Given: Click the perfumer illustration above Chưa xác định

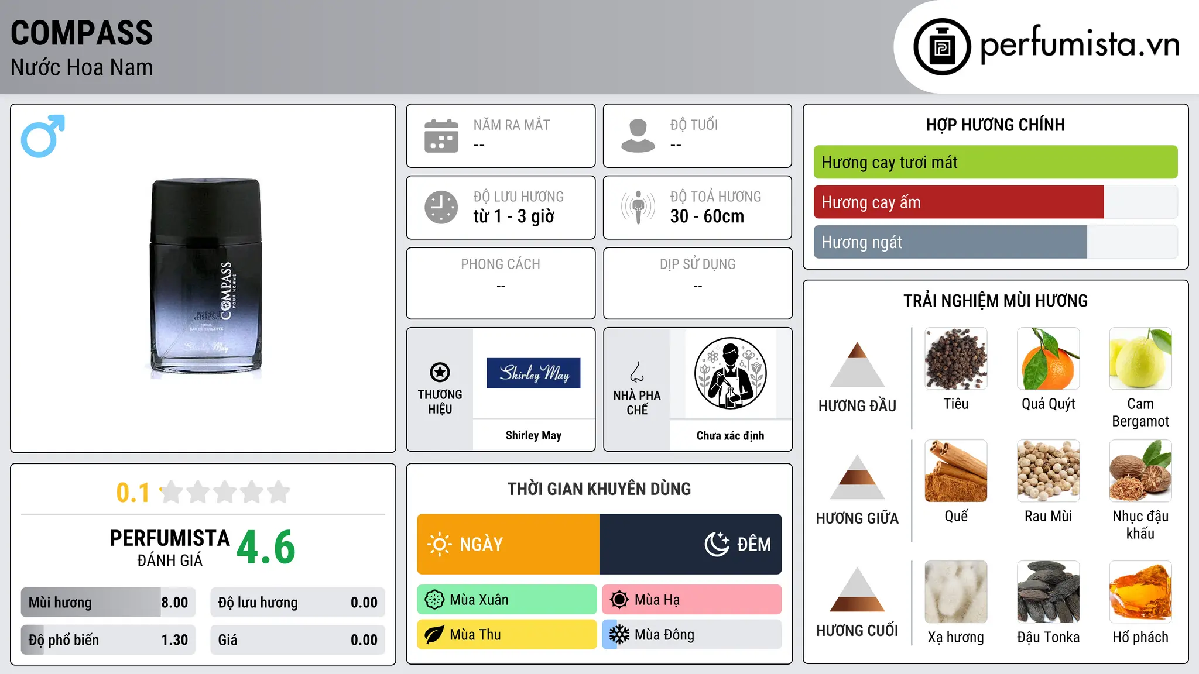Looking at the screenshot, I should (x=730, y=373).
